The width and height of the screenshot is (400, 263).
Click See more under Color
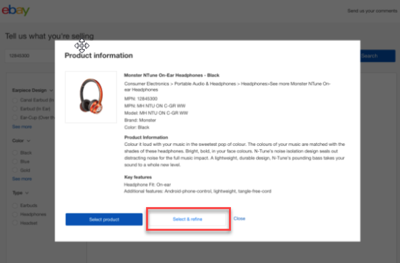click(22, 179)
